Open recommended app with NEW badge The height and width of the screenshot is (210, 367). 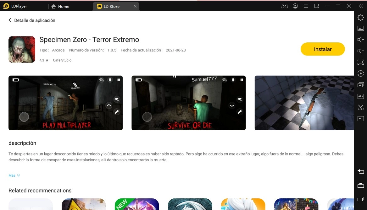(x=137, y=204)
